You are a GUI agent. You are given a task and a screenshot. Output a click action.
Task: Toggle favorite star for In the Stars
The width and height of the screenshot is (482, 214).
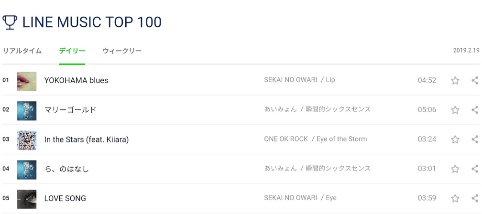coord(455,139)
